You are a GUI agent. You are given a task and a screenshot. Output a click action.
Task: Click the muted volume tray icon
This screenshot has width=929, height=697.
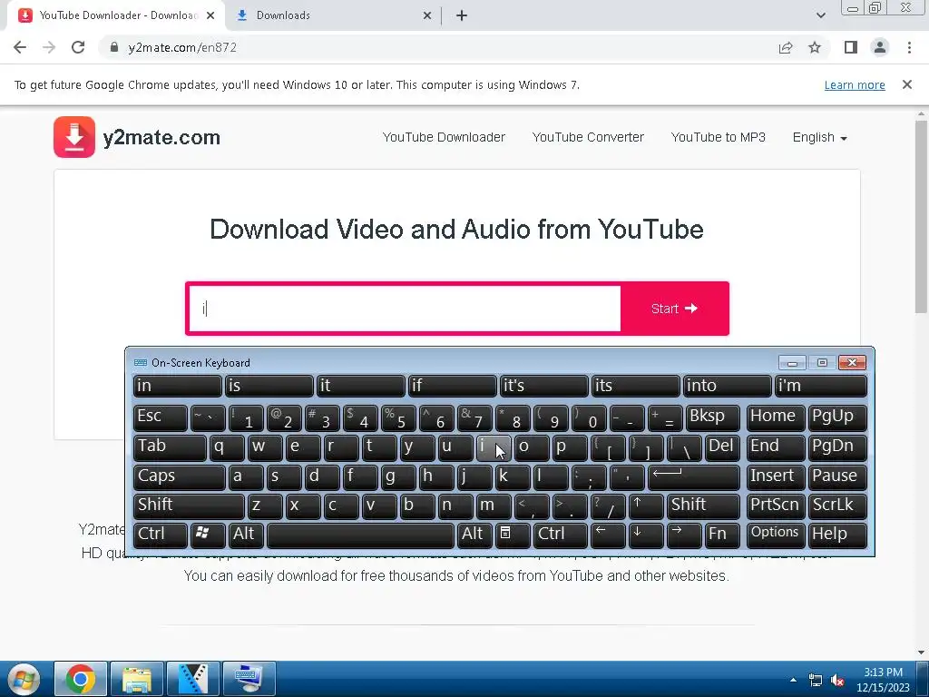coord(837,681)
